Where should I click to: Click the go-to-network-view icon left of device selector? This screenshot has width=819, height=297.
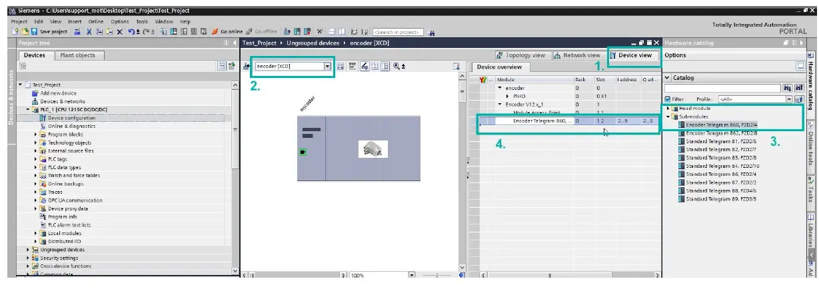pyautogui.click(x=247, y=66)
